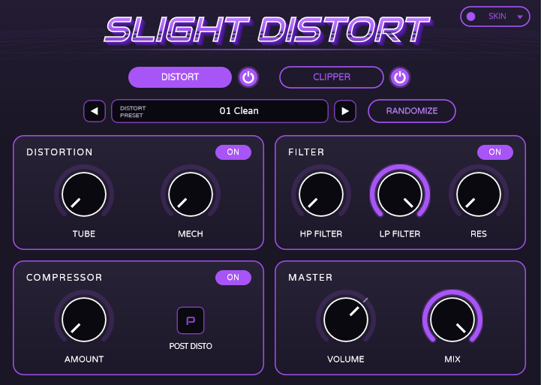Click the FILTER section heading
Screen dimensions: 541x385
306,152
